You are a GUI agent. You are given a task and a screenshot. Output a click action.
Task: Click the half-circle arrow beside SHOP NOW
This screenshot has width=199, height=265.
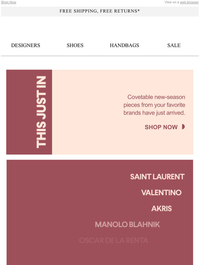(x=183, y=127)
